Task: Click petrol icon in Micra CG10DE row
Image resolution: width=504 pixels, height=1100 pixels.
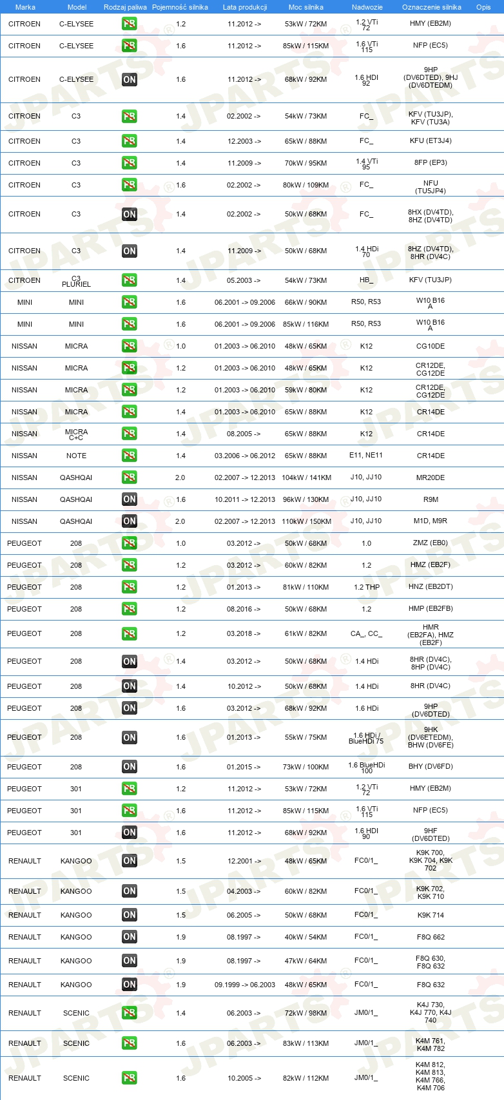Action: [x=130, y=346]
